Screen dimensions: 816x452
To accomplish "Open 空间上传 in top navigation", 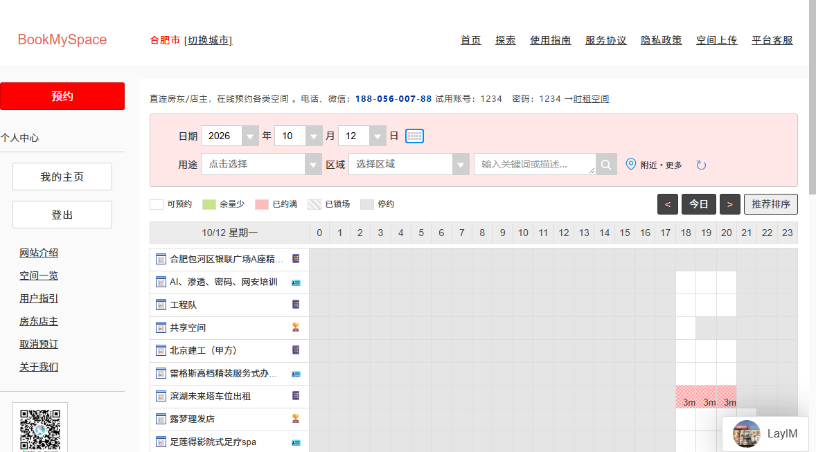I will pyautogui.click(x=717, y=40).
